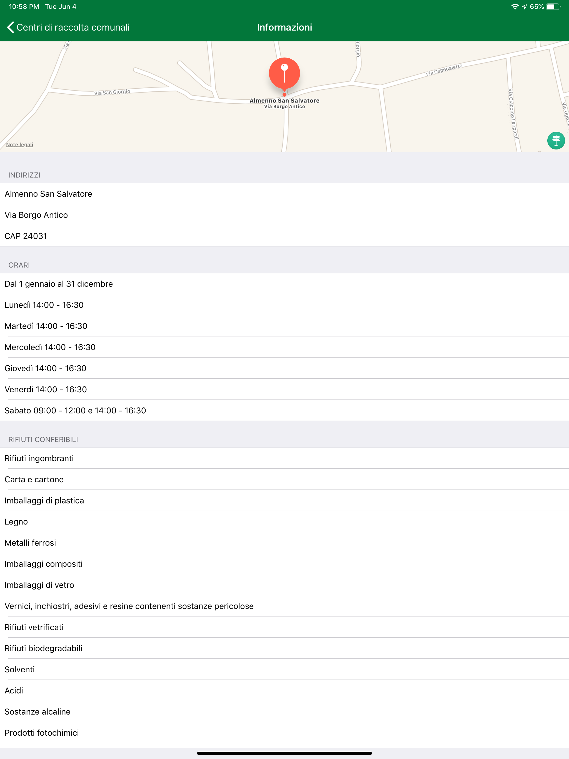This screenshot has height=759, width=569.
Task: Select the Solventi row
Action: [x=284, y=670]
